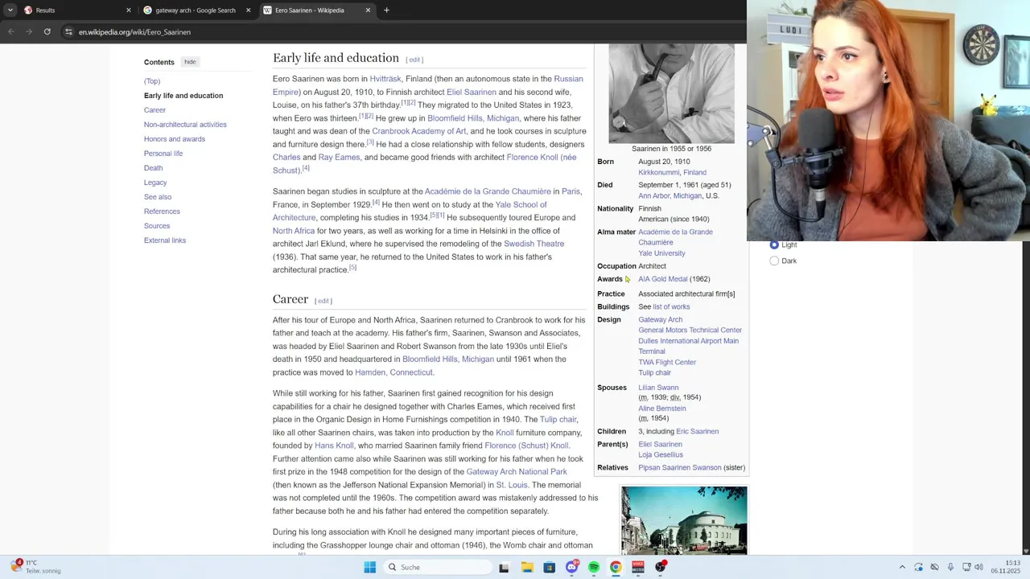Open Task View on taskbar

pyautogui.click(x=504, y=567)
